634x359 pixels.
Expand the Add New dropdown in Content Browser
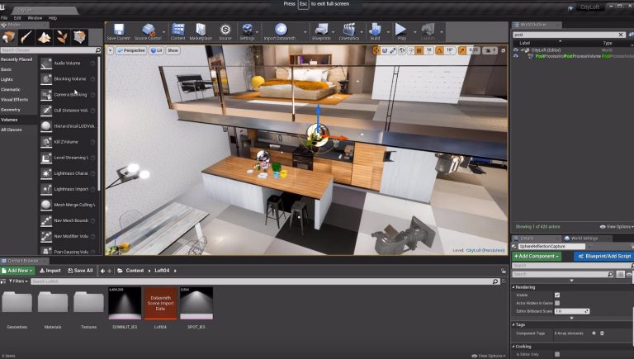pyautogui.click(x=18, y=271)
